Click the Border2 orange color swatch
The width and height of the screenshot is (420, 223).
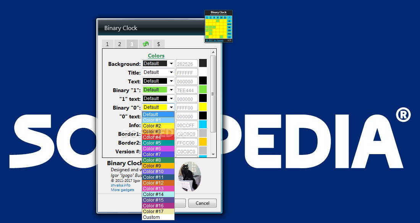203,142
